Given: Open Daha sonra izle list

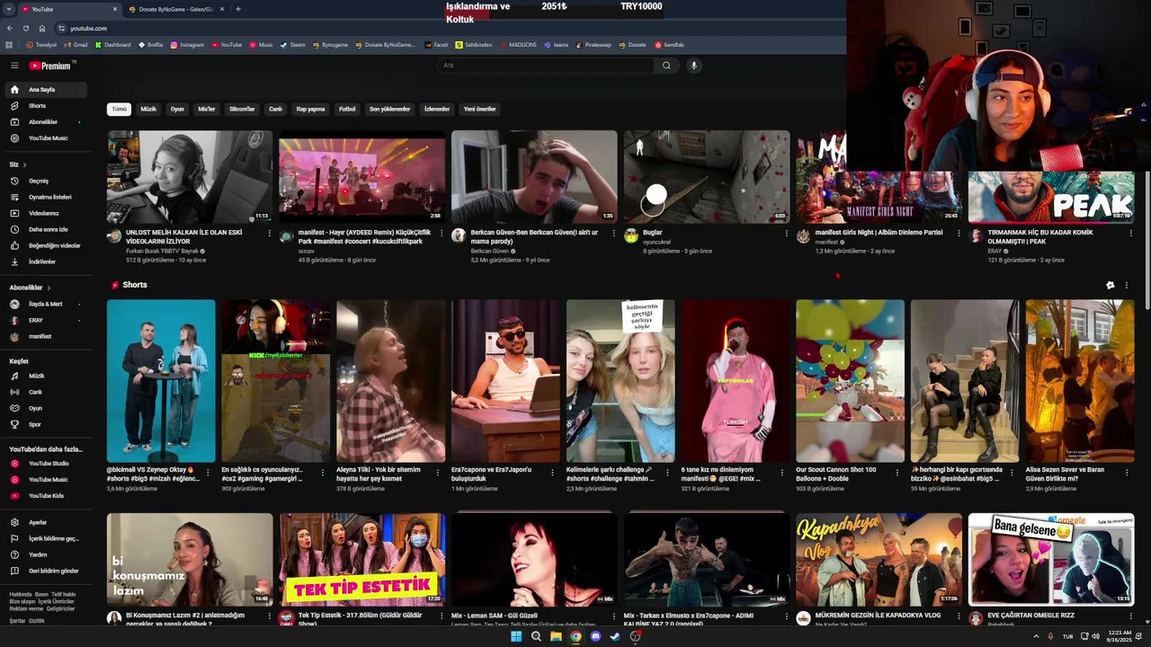Looking at the screenshot, I should coord(48,229).
